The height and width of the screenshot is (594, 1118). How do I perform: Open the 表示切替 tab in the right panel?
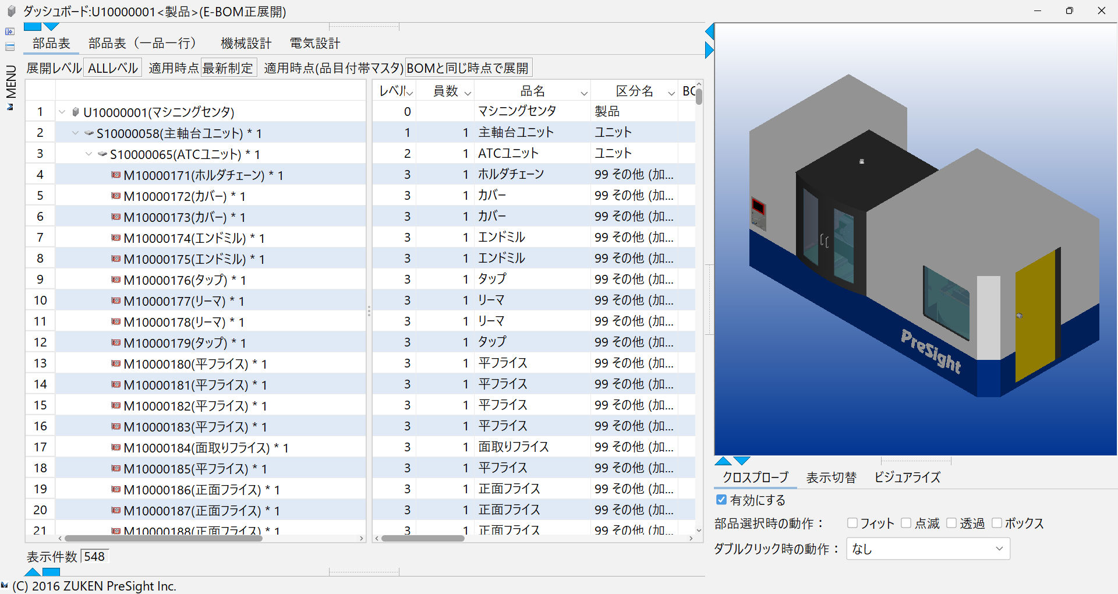(831, 477)
